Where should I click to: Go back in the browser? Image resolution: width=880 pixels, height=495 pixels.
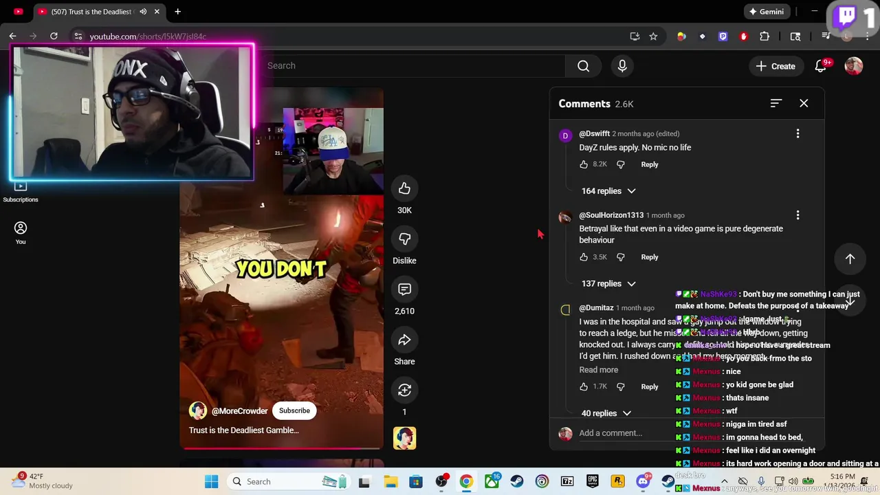point(12,36)
